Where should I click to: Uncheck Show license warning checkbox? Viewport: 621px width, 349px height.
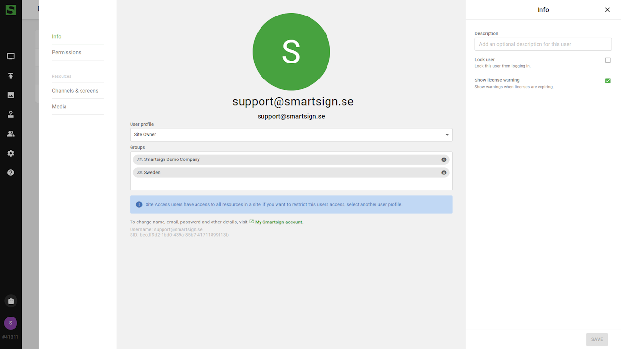tap(608, 81)
